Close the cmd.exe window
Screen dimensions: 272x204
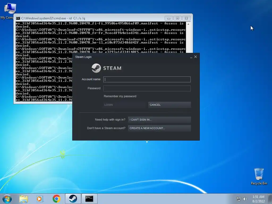coord(186,18)
